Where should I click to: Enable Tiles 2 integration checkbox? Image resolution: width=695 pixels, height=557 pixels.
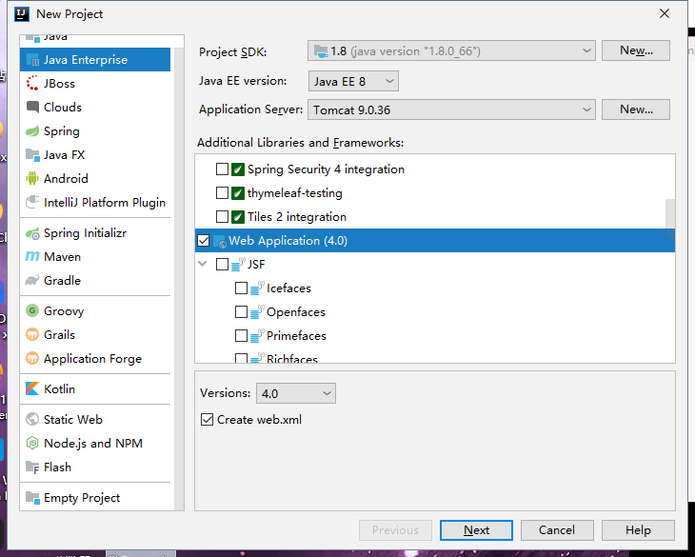222,217
